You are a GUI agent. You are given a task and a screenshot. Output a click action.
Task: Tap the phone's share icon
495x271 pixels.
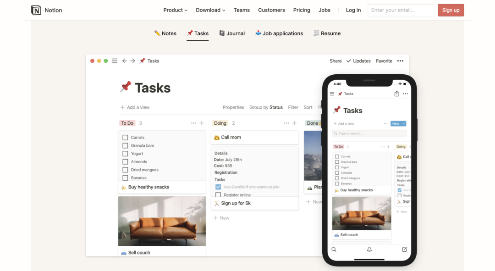coord(397,94)
